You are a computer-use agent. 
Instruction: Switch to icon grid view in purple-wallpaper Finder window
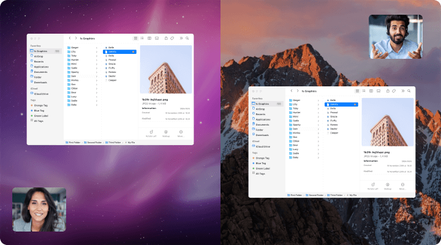(x=135, y=38)
